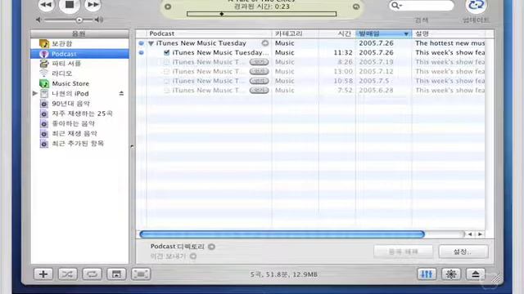524x294 pixels.
Task: Click the horizontal scrollbar thumb
Action: point(282,234)
